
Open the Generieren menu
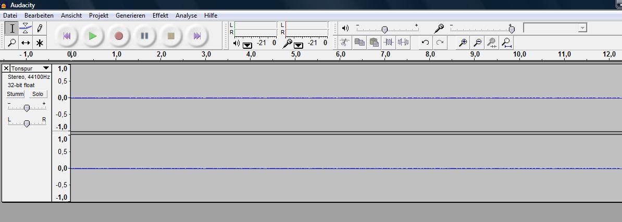(131, 16)
